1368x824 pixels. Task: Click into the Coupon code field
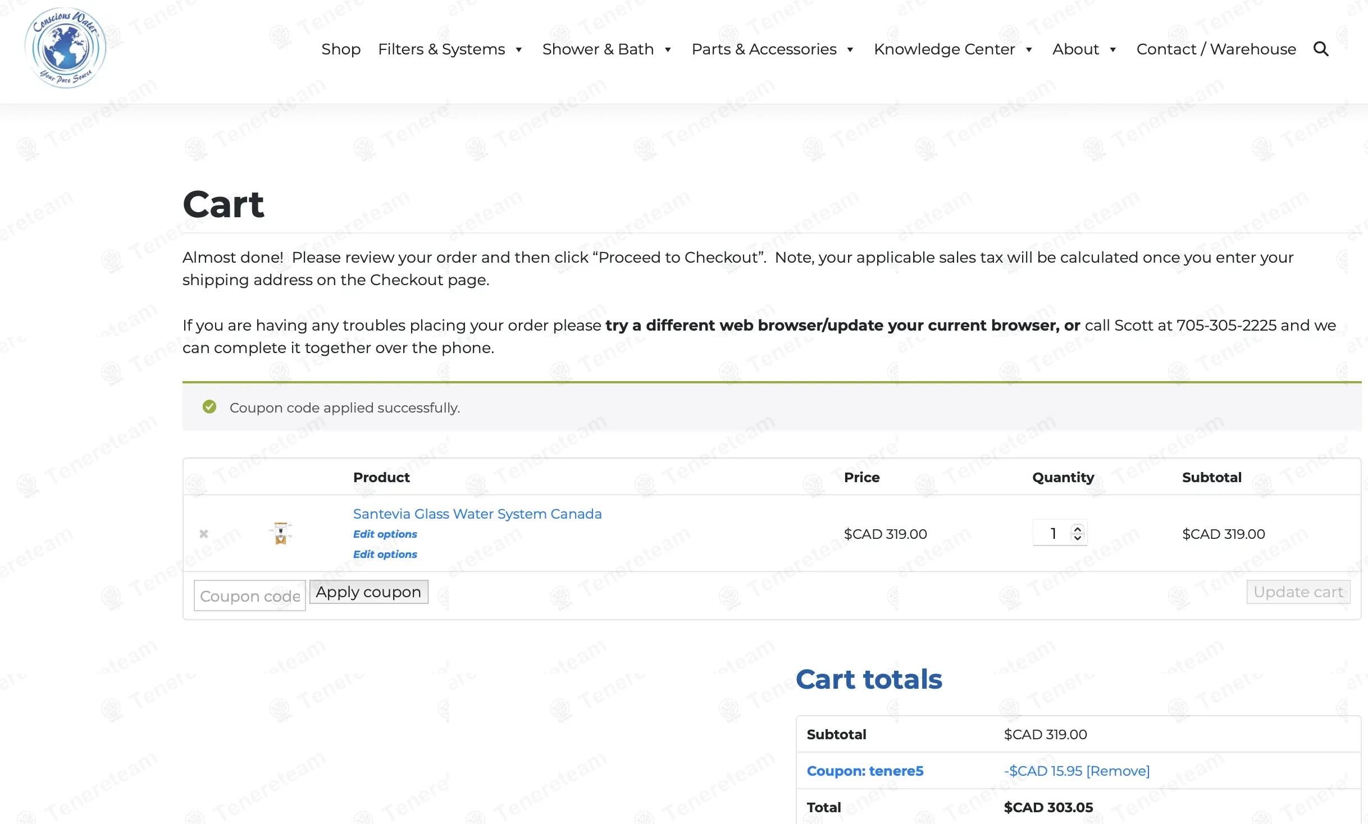pos(249,596)
